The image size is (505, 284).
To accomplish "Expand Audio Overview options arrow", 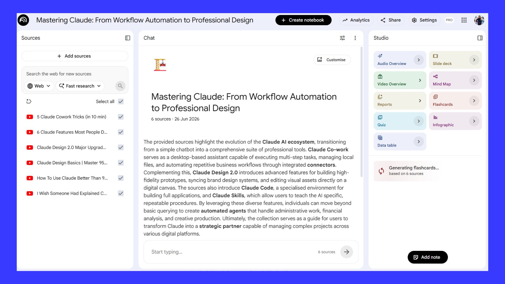I will point(419,60).
